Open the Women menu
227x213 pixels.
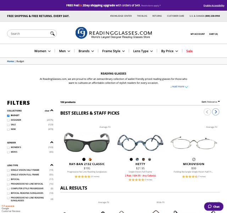click(x=43, y=51)
